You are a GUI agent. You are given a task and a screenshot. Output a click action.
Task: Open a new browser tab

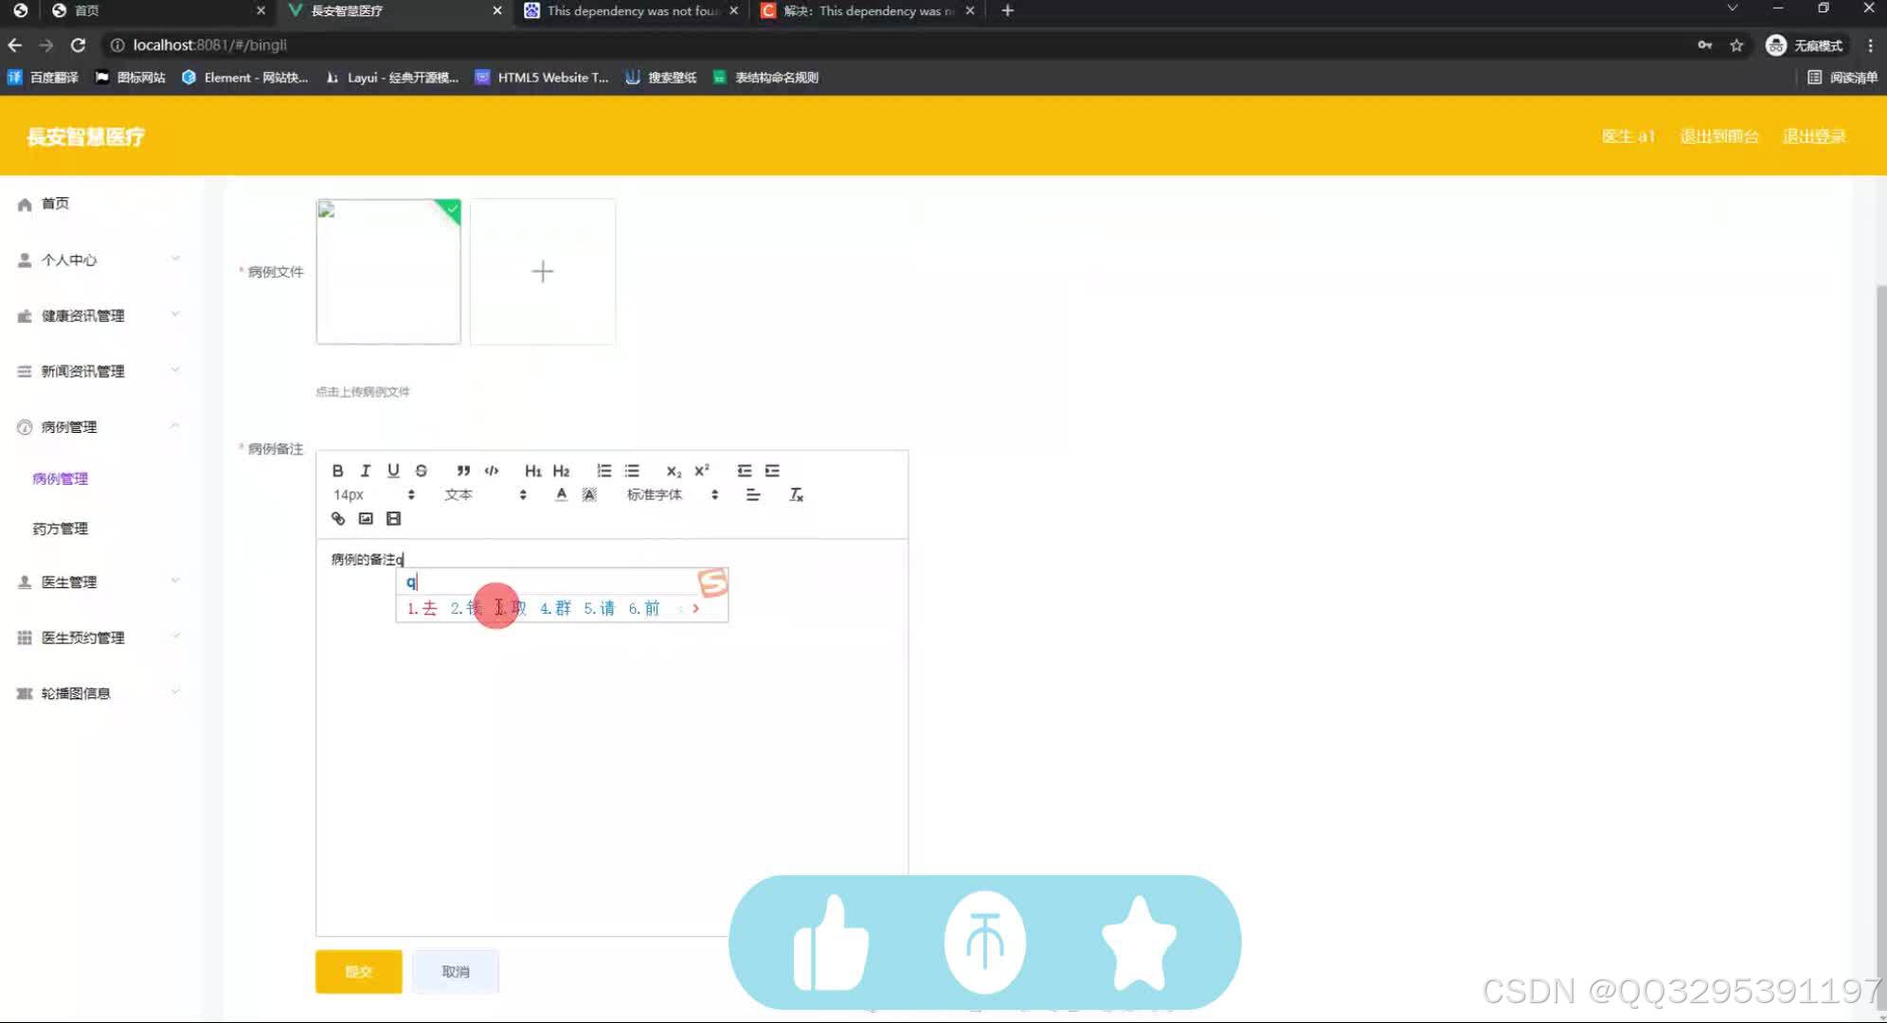(x=1008, y=10)
